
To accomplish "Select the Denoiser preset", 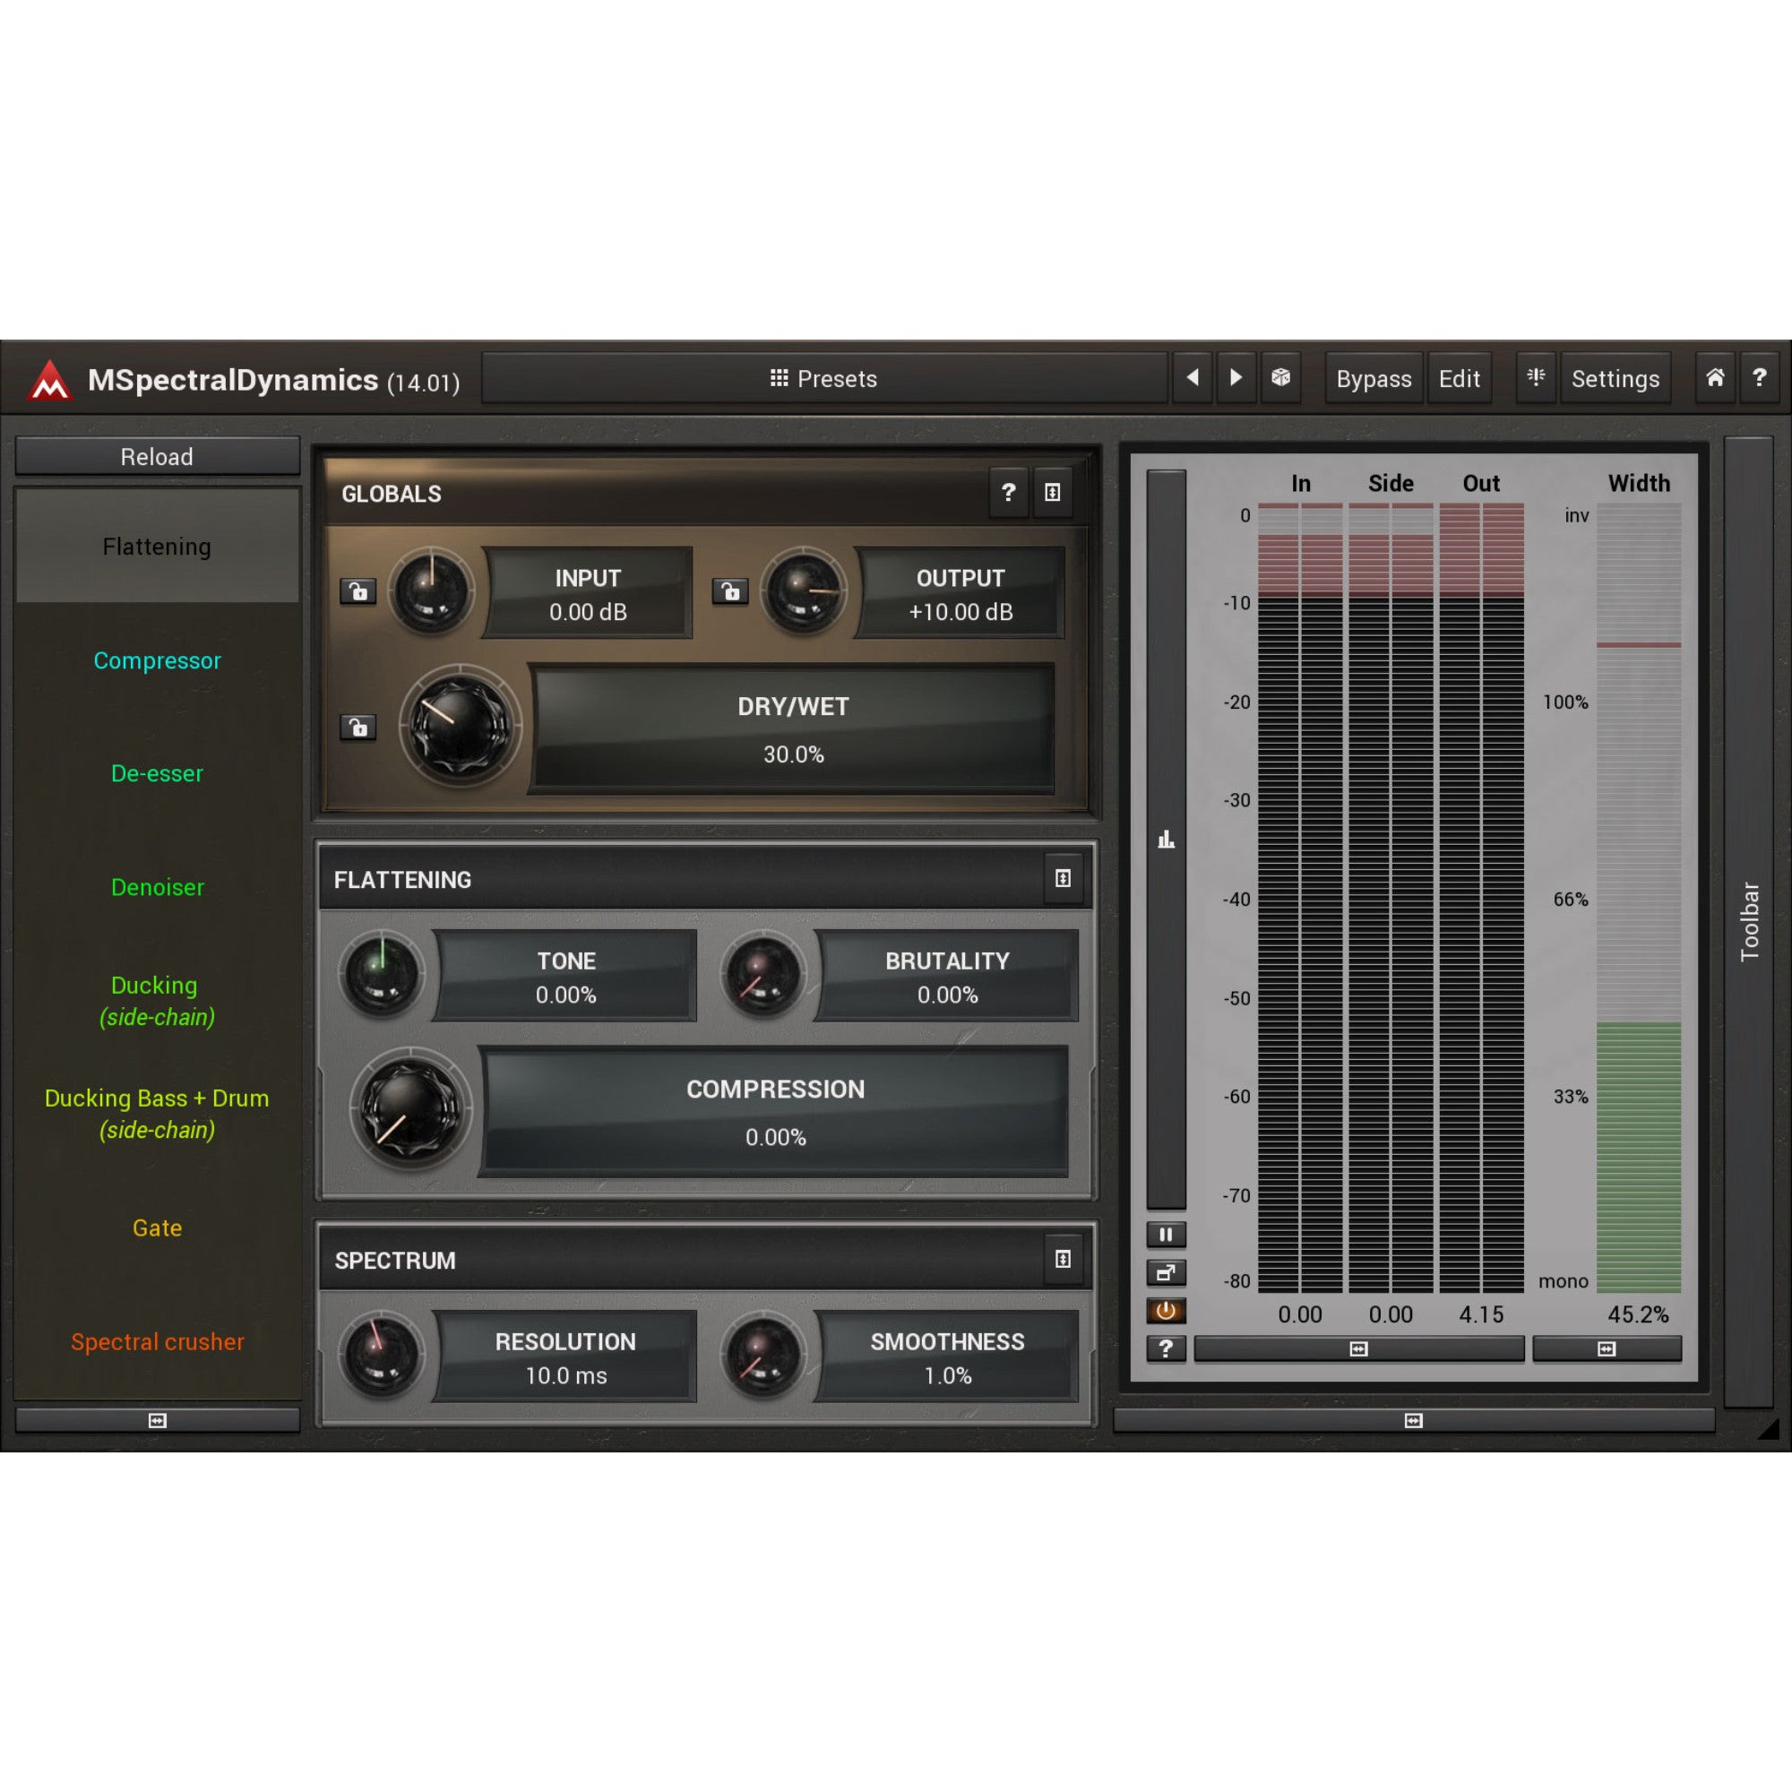I will pos(158,887).
